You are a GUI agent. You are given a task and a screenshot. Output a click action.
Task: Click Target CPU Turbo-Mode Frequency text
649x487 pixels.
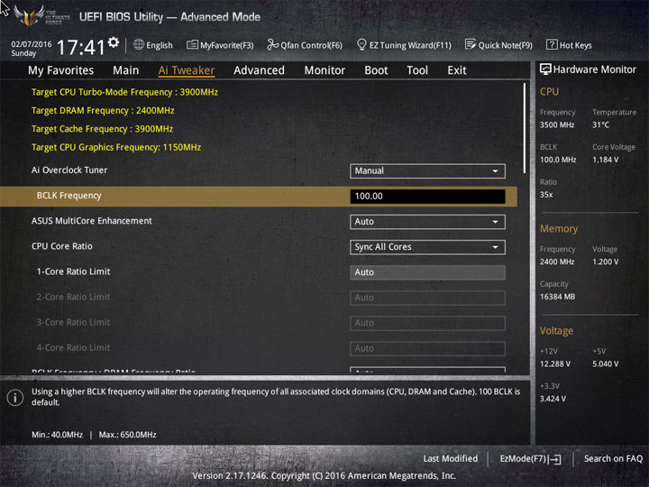coord(124,92)
